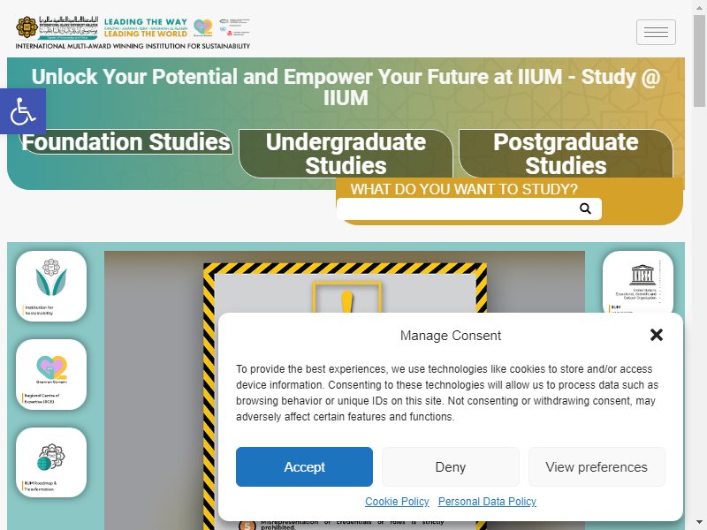Open the Regional Centre of Expertise tile

pyautogui.click(x=51, y=375)
